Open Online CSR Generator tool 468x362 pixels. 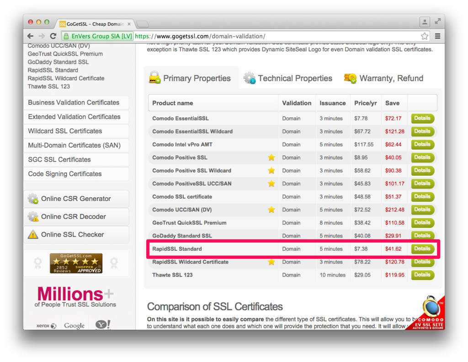pos(76,199)
